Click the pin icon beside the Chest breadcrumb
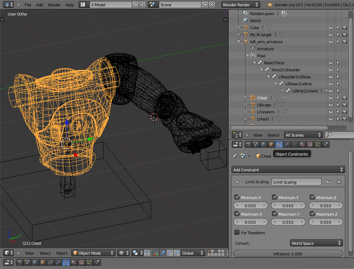The image size is (354, 269). point(235,156)
